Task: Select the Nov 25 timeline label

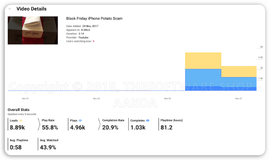Action: (x=168, y=98)
